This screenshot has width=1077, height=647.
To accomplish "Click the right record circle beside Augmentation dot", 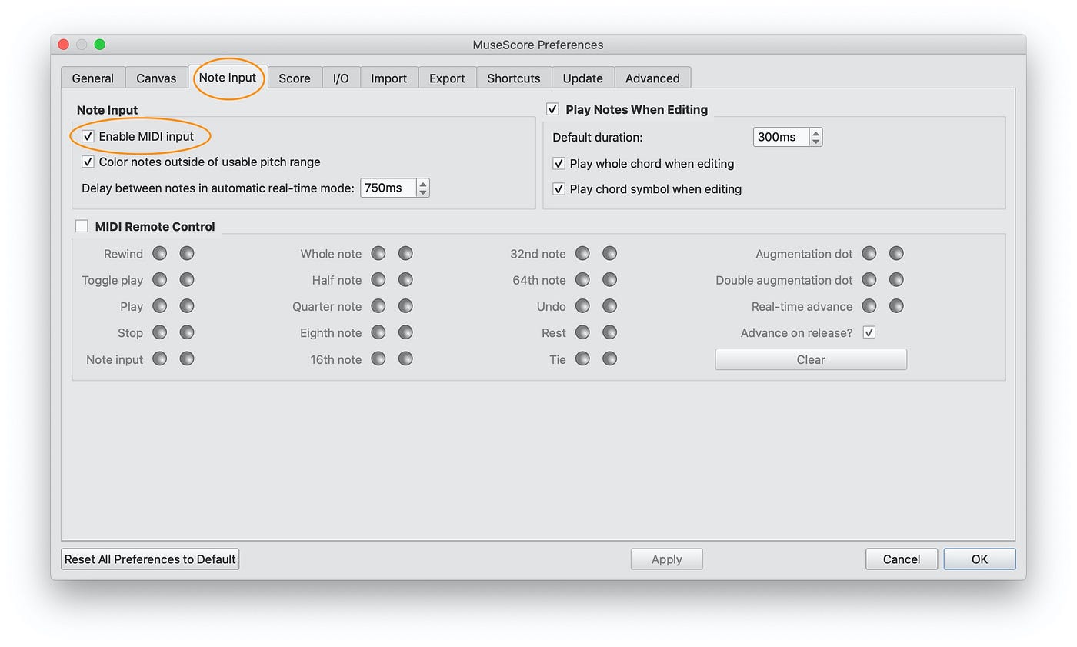I will coord(896,253).
